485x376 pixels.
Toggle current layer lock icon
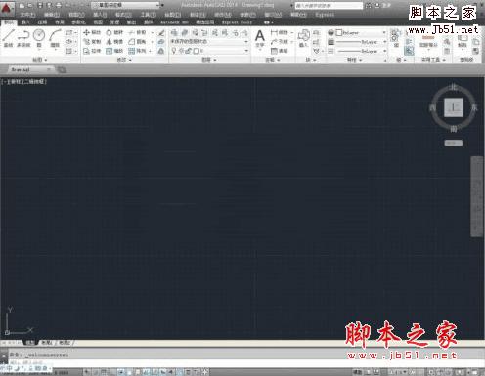tap(189, 51)
